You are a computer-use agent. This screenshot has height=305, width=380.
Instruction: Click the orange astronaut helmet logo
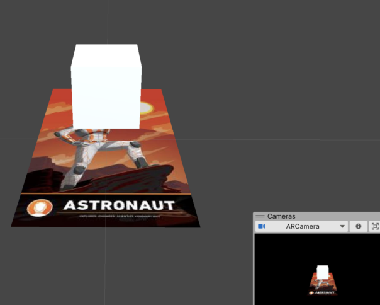coord(41,207)
